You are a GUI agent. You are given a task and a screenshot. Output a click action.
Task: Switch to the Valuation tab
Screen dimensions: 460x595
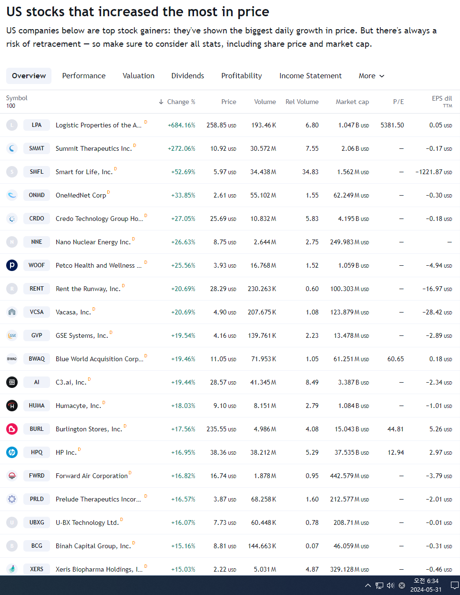[x=139, y=76]
